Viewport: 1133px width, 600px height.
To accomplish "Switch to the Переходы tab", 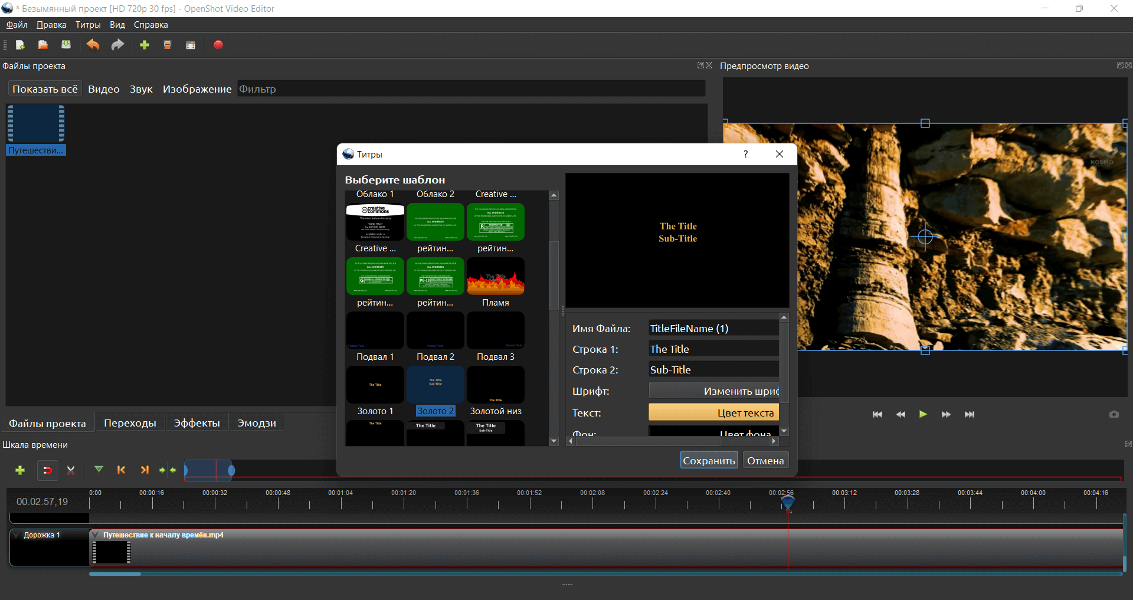I will coord(130,423).
